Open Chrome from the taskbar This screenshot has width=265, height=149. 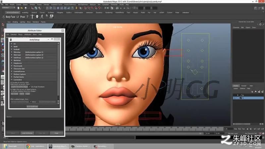coord(35,146)
